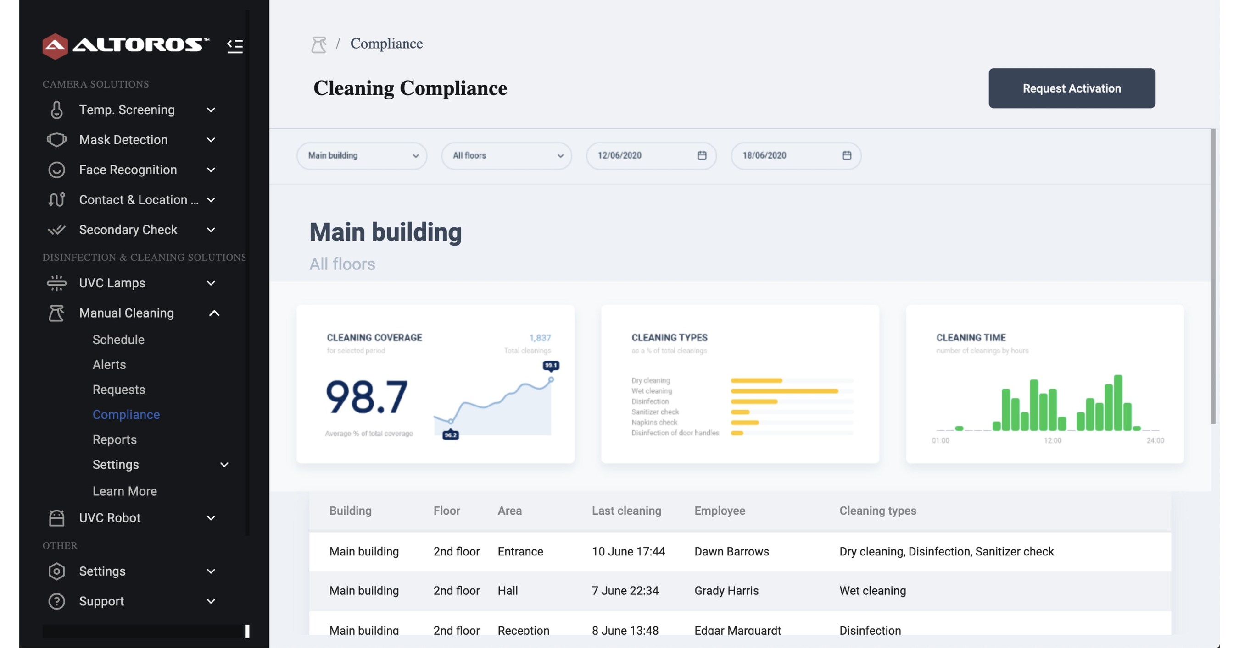Open the Learn More link

tap(124, 491)
